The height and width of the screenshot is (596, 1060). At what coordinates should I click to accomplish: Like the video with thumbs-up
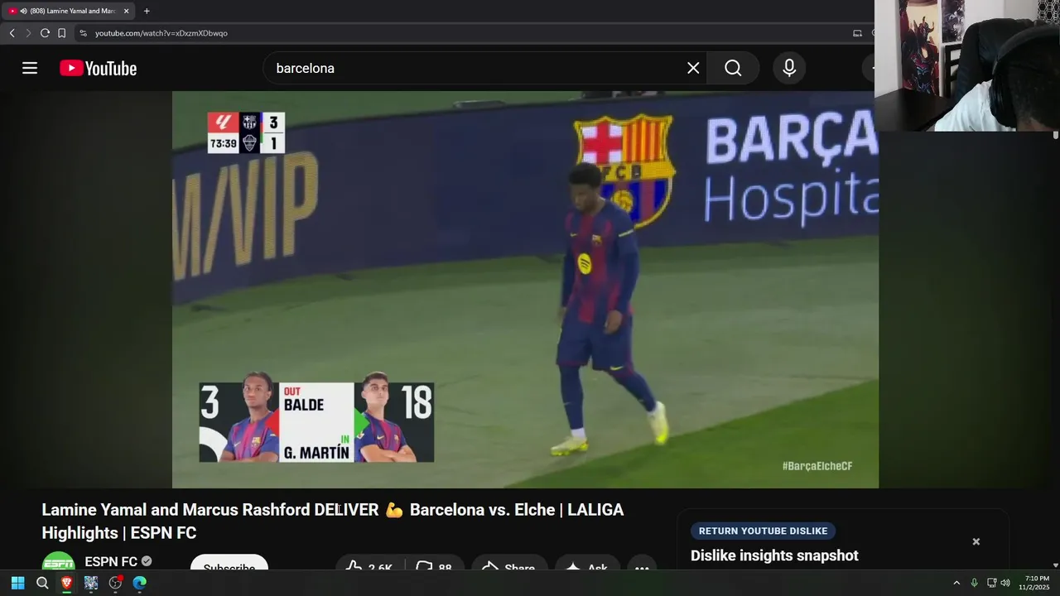click(370, 564)
